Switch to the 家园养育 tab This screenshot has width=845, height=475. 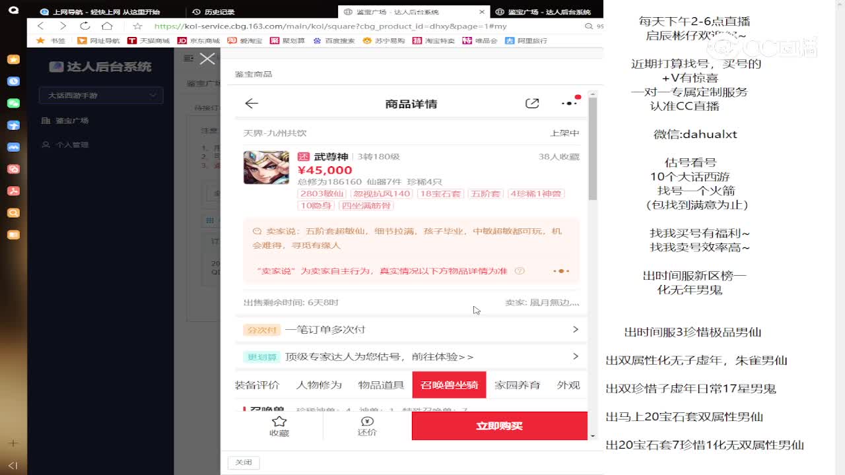(518, 385)
